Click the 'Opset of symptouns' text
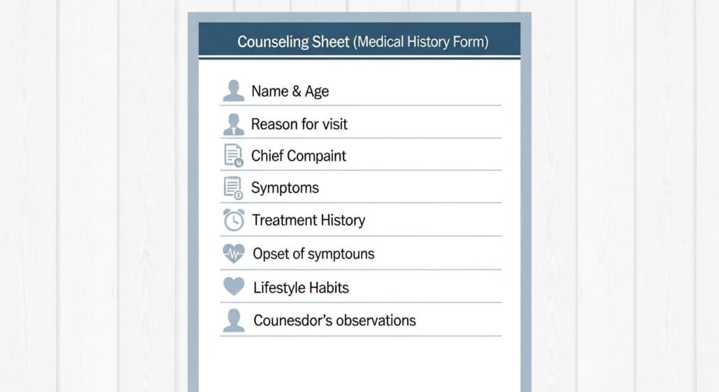719x392 pixels. tap(313, 254)
